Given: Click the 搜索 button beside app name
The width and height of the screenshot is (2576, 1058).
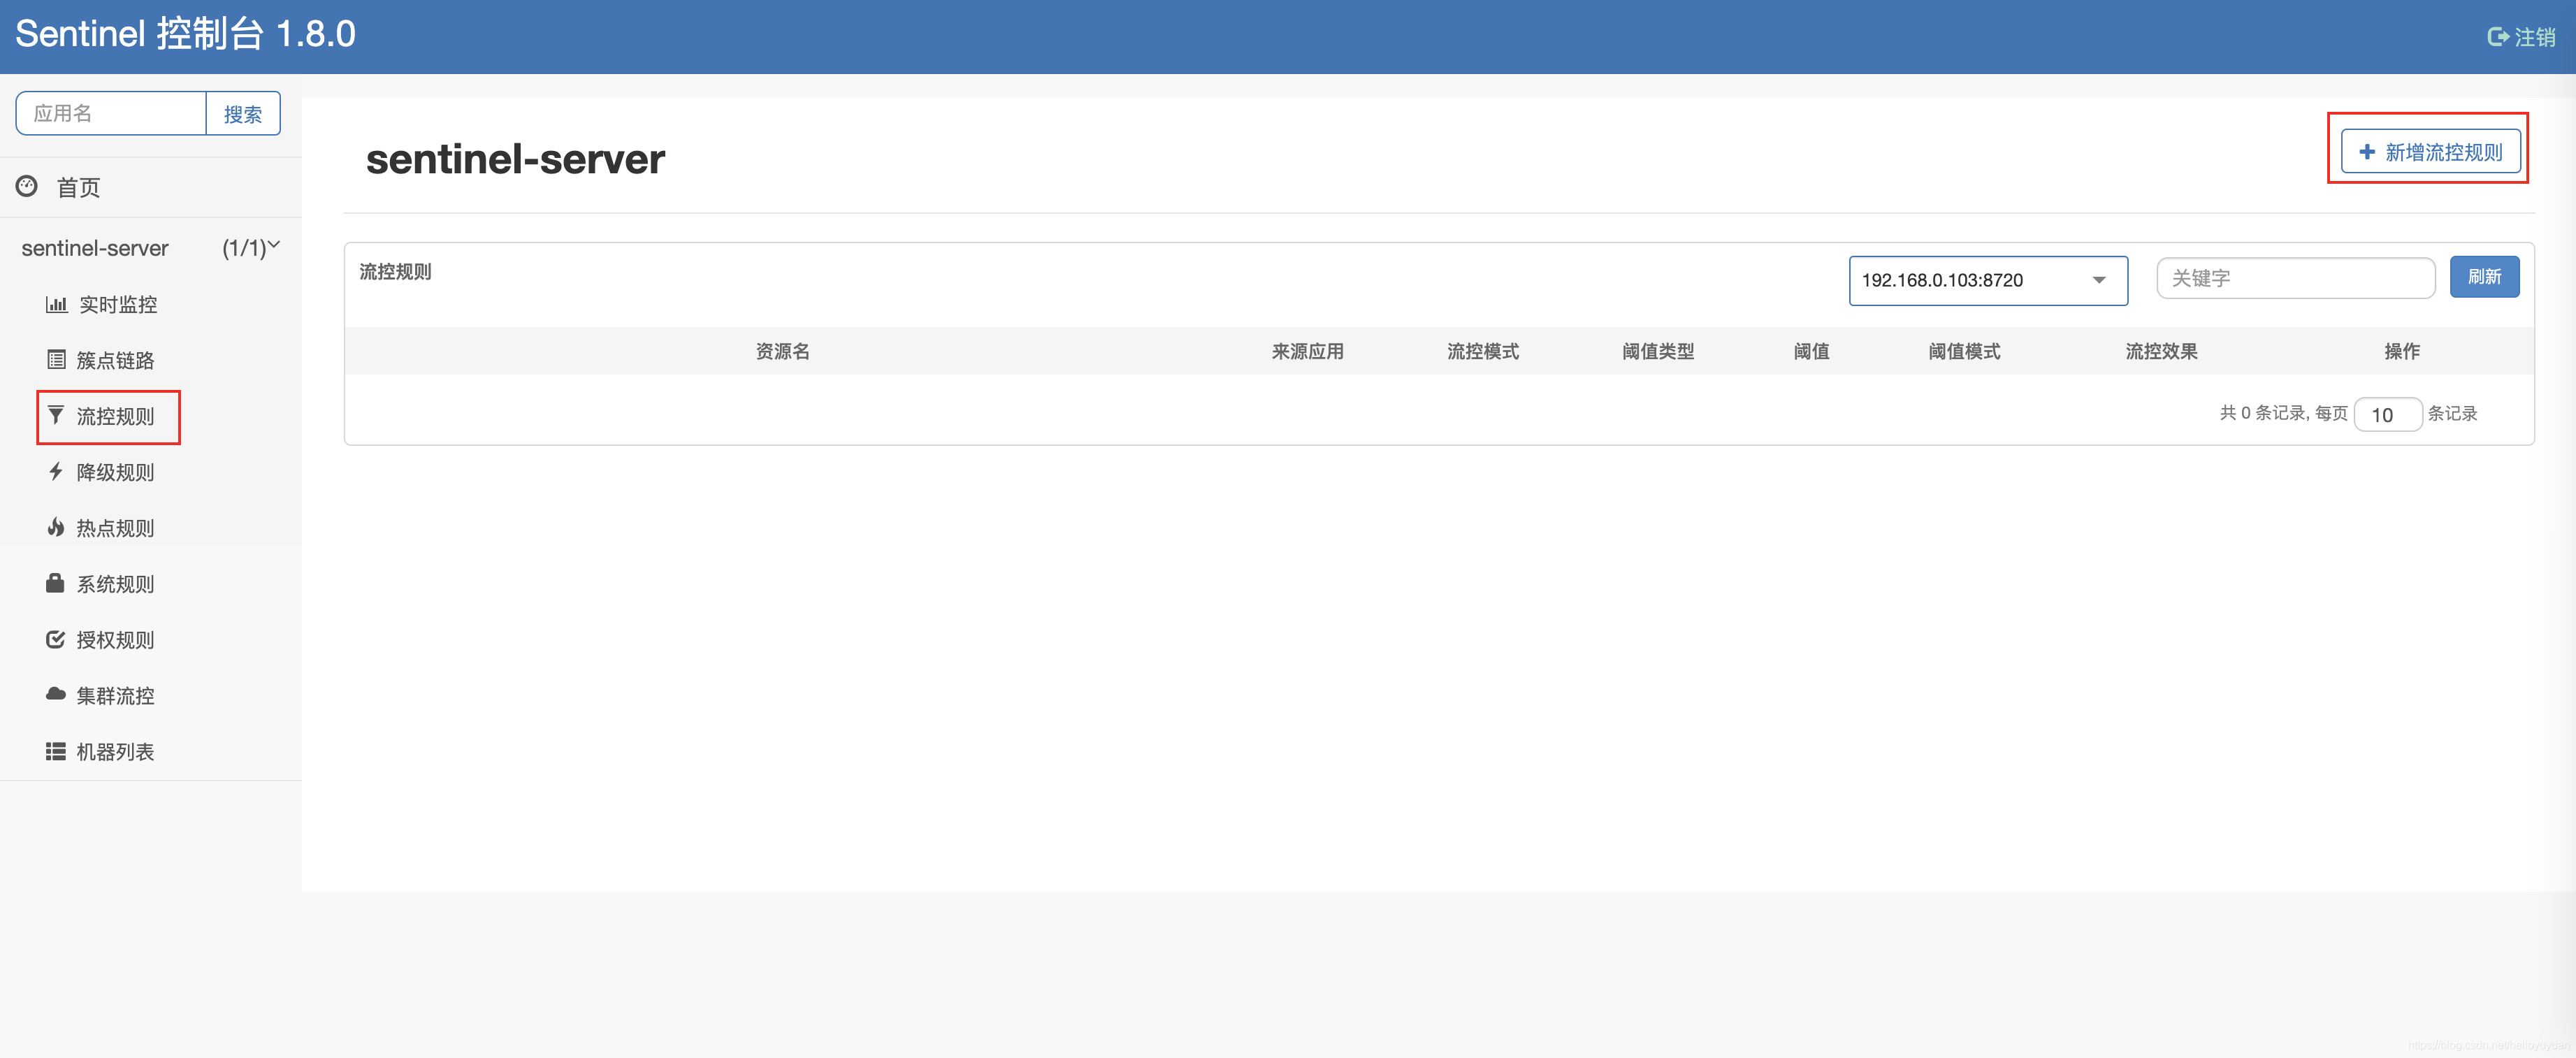Looking at the screenshot, I should (x=243, y=114).
